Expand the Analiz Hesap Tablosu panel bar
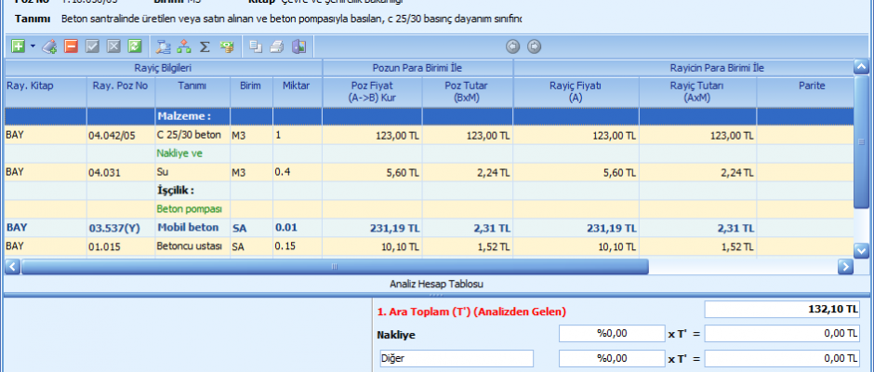 [436, 284]
